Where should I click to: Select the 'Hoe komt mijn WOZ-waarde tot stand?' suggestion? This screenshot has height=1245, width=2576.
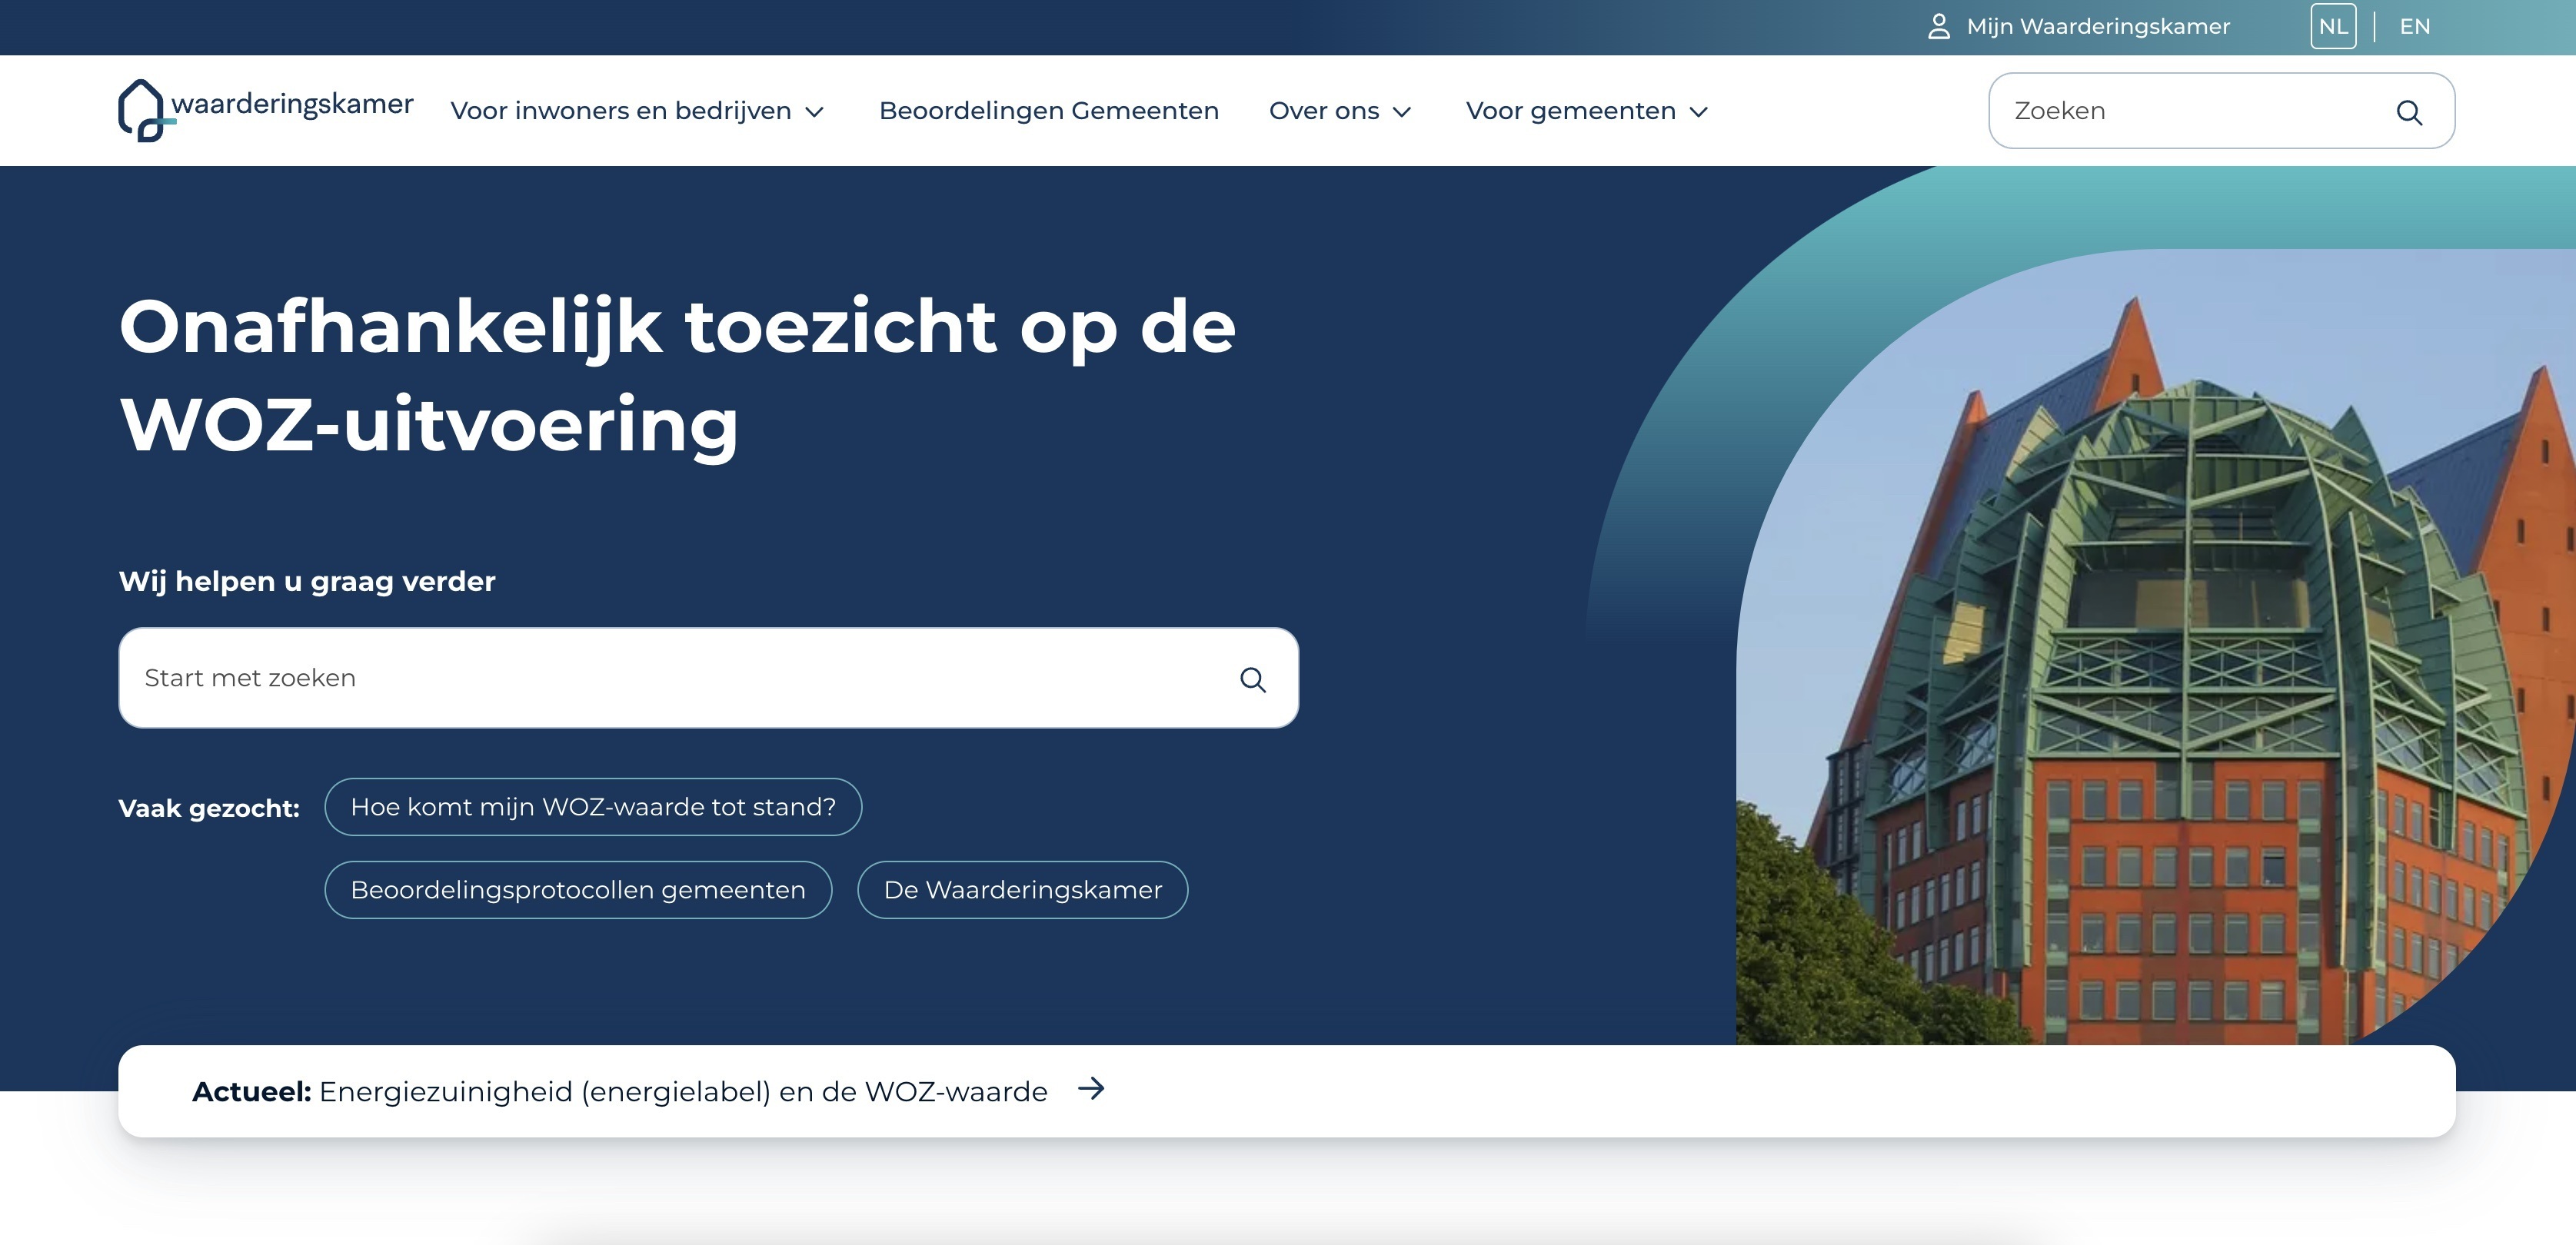593,806
